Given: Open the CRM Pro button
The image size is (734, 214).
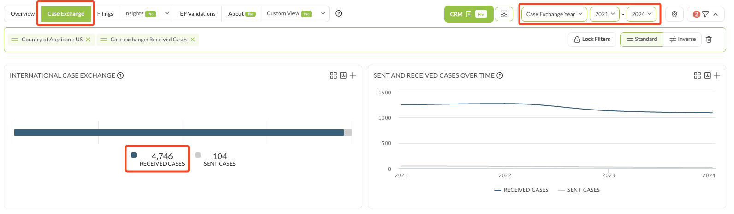Looking at the screenshot, I should (x=469, y=14).
